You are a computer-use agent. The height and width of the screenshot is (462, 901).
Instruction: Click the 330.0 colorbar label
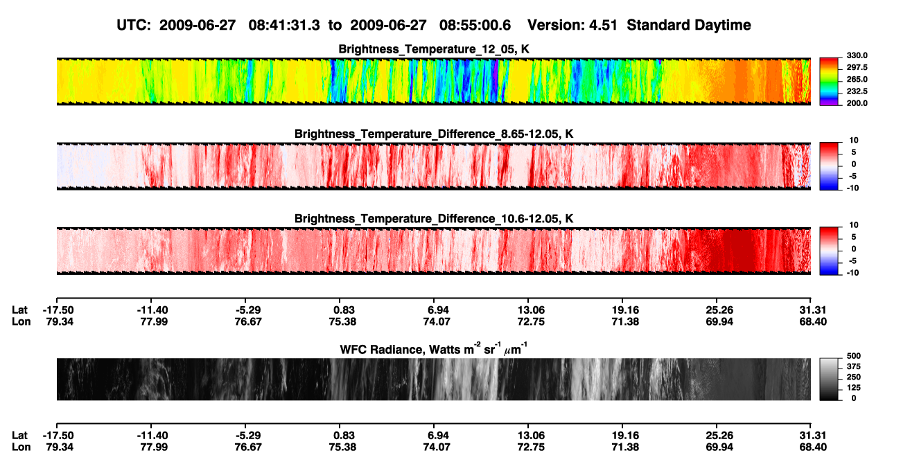pos(857,56)
